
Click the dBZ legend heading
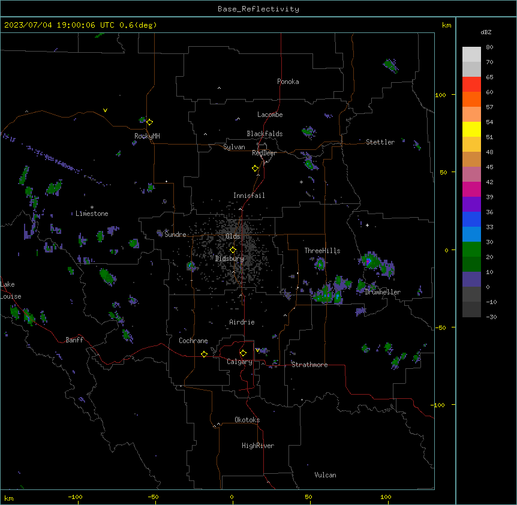point(486,32)
